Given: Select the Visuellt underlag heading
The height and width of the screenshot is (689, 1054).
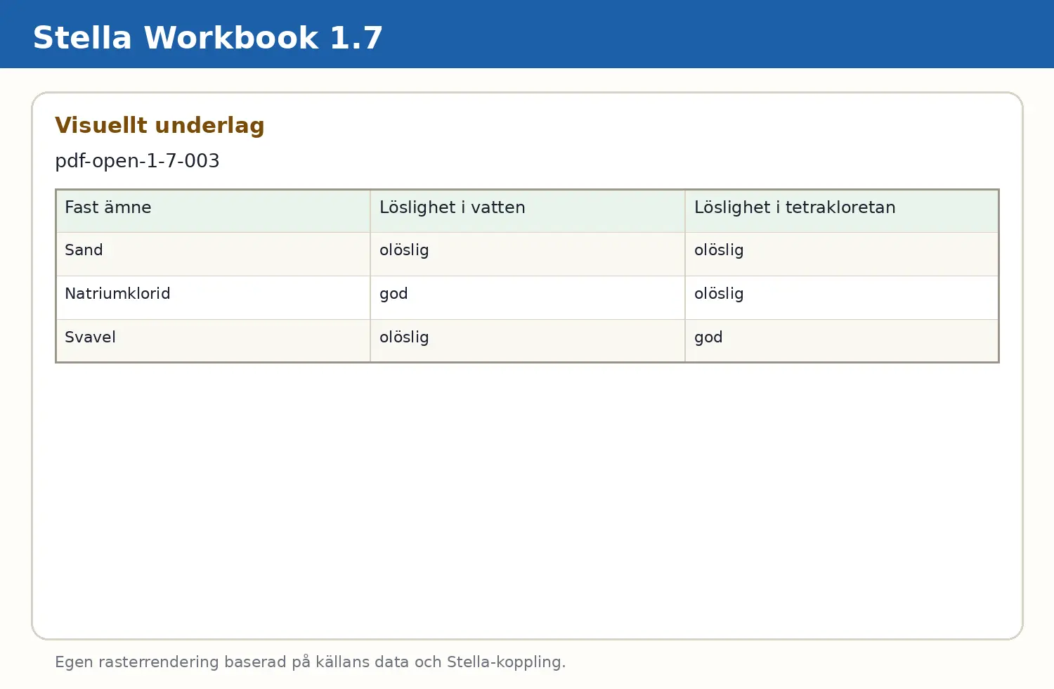Looking at the screenshot, I should (x=160, y=125).
